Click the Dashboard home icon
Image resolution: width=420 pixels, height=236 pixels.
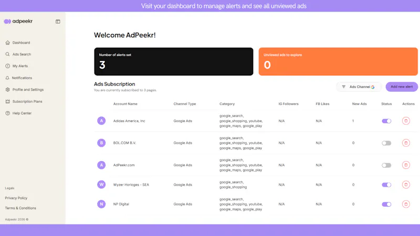coord(7,42)
